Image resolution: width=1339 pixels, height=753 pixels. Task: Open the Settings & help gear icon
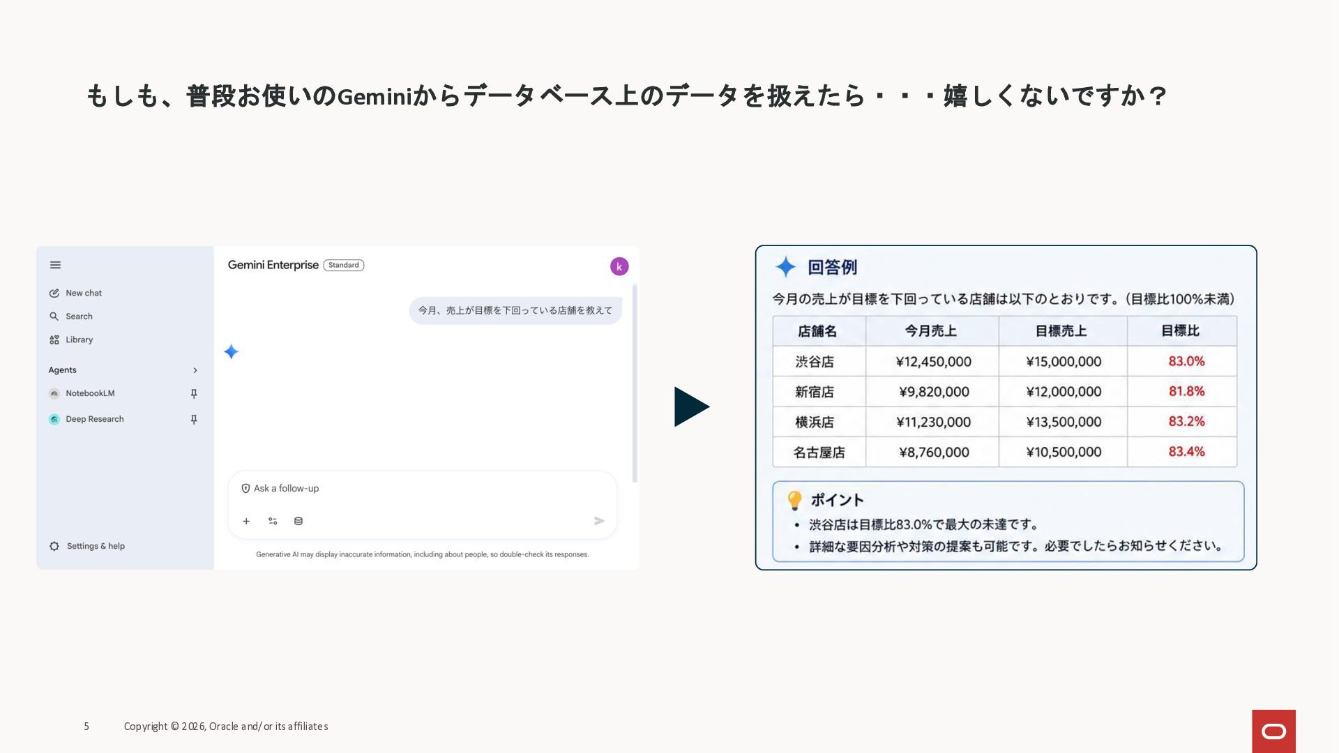[54, 547]
